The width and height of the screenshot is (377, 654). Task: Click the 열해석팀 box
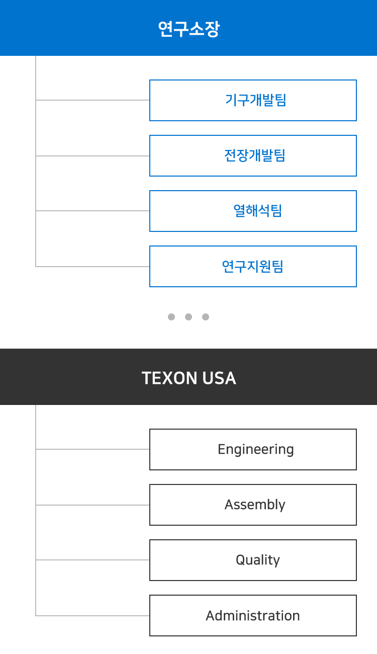coord(253,211)
